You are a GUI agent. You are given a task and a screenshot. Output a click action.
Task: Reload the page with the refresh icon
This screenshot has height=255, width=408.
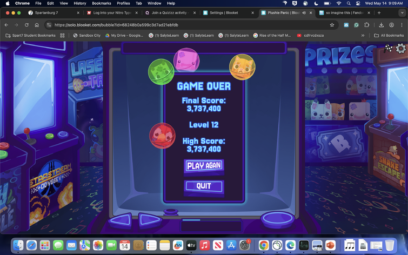pyautogui.click(x=26, y=25)
